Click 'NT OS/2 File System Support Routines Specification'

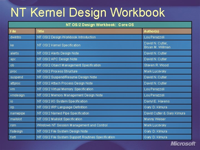76,137
